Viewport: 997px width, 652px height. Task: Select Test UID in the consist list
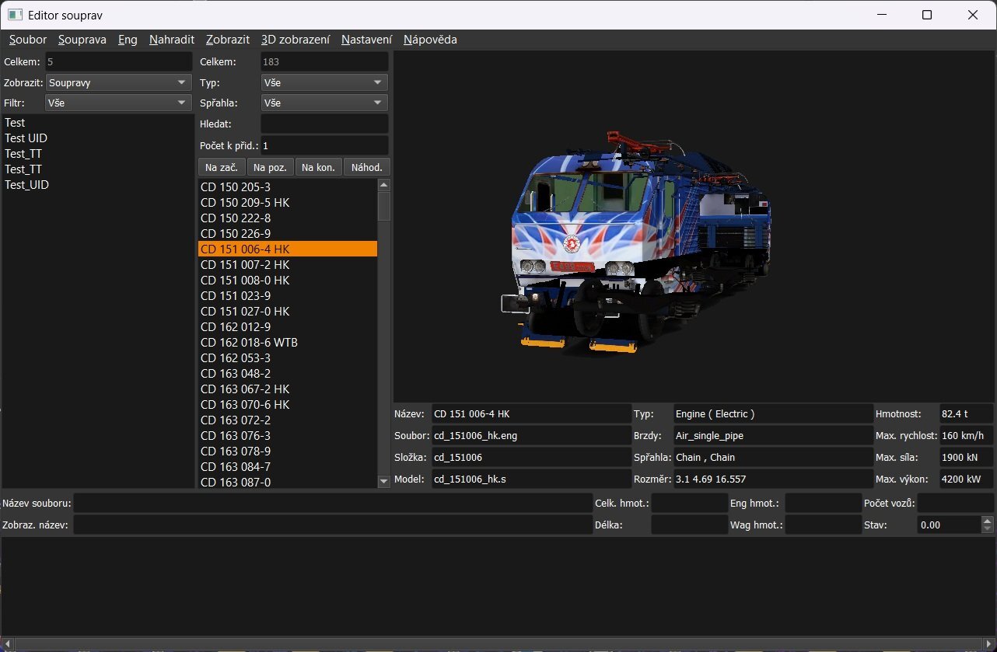click(x=26, y=138)
